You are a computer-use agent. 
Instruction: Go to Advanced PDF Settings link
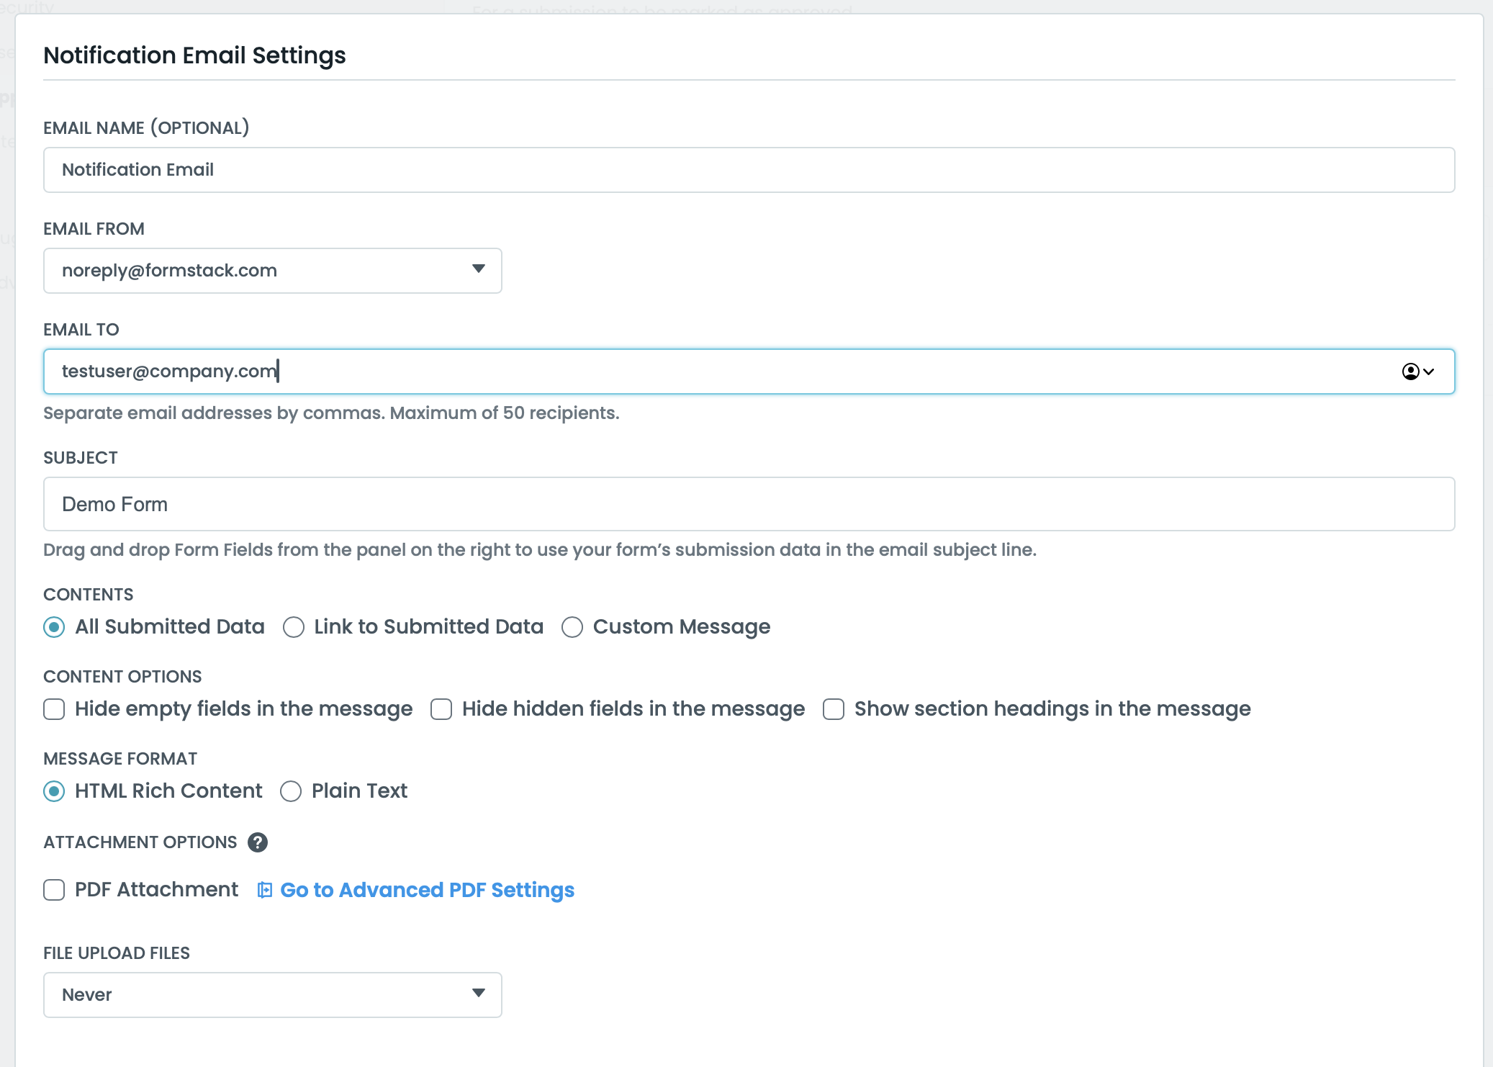tap(427, 891)
